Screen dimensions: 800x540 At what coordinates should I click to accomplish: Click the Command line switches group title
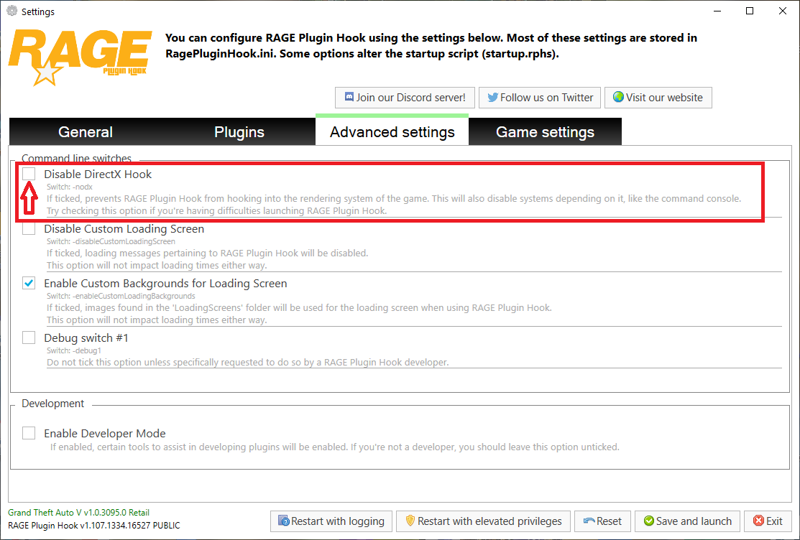coord(76,159)
